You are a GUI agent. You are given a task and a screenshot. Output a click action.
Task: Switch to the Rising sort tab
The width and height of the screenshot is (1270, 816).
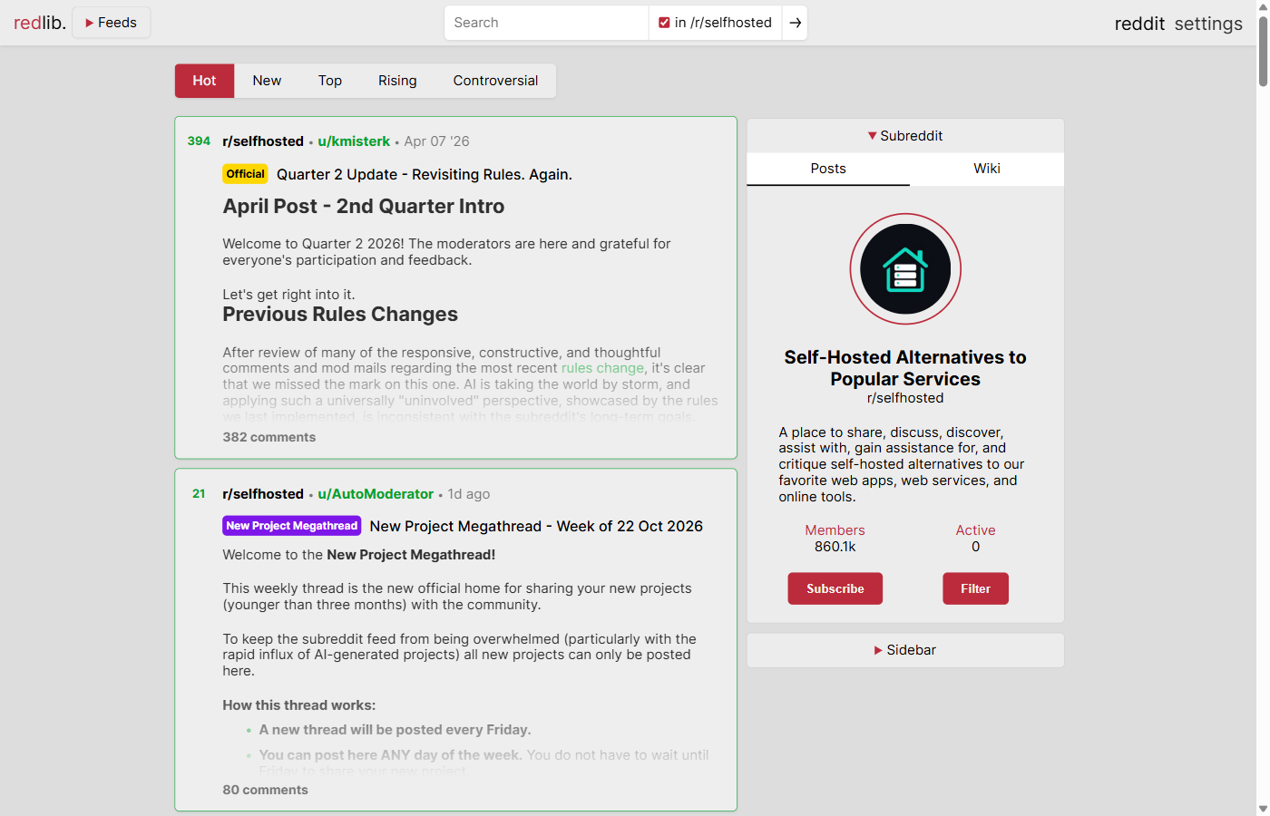tap(397, 81)
